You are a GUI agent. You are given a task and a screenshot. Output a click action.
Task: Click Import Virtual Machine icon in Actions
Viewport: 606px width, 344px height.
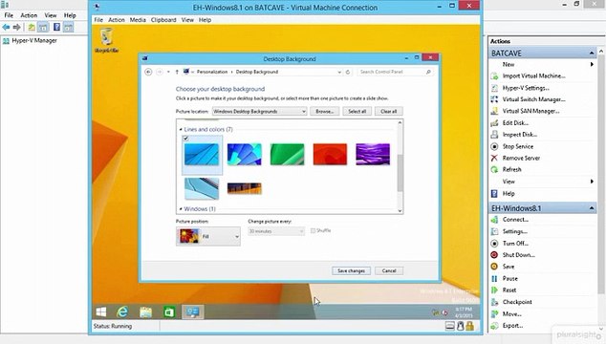point(494,76)
